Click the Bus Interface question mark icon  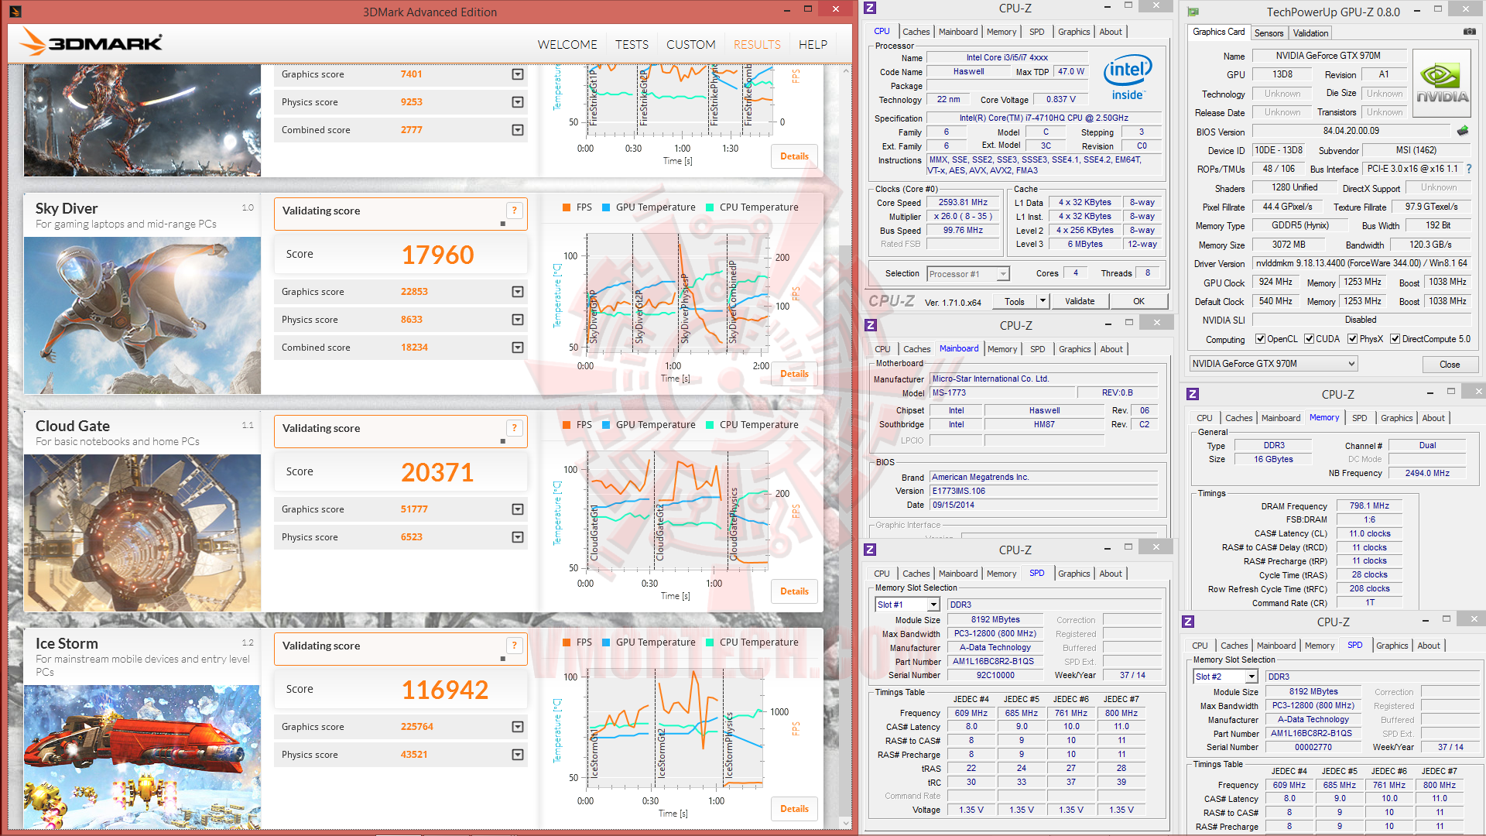click(1468, 169)
